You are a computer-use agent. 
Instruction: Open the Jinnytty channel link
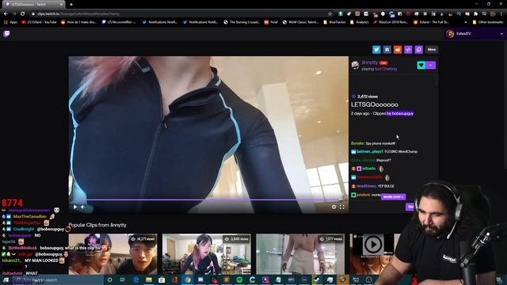(x=370, y=63)
